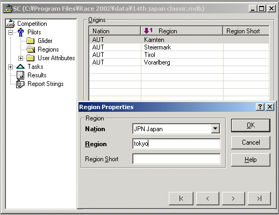Collapse the Pilots tree node
279x215 pixels.
pos(11,32)
